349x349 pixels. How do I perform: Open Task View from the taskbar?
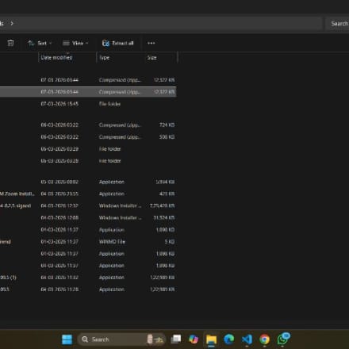(x=176, y=339)
